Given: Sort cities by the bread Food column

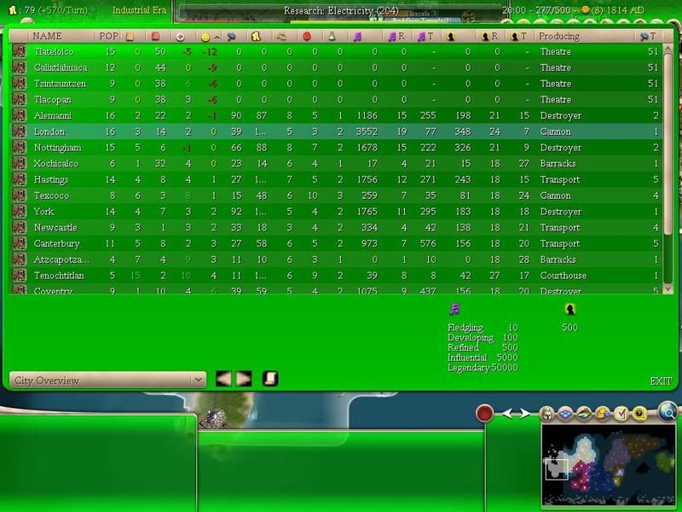Looking at the screenshot, I should [x=130, y=37].
